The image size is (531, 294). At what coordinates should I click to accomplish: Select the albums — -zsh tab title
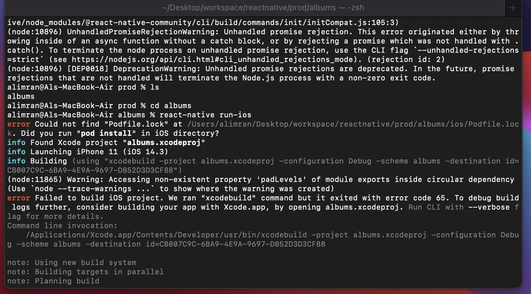263,8
